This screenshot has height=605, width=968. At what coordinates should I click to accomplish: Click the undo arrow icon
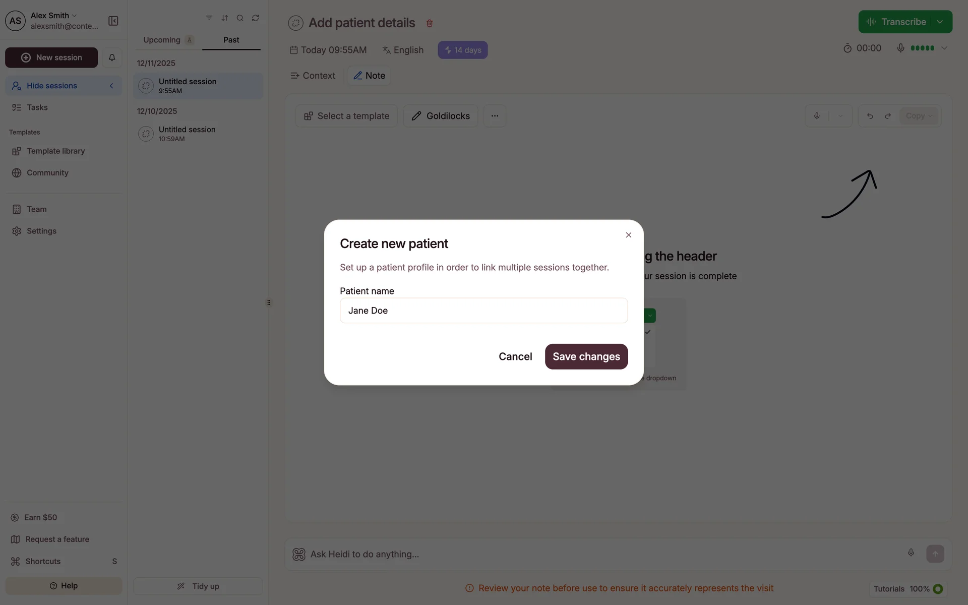pyautogui.click(x=870, y=116)
